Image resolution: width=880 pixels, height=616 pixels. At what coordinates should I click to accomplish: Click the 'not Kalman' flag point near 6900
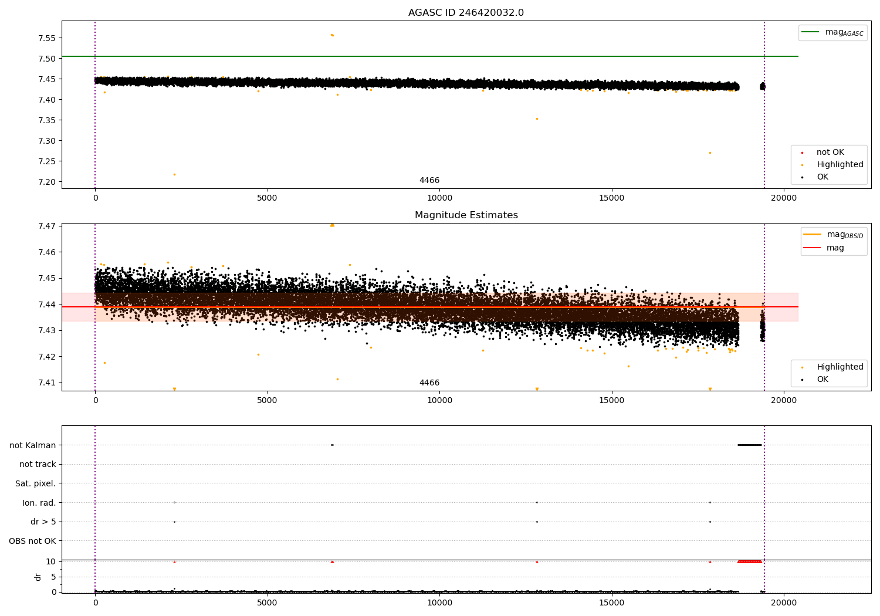[332, 445]
